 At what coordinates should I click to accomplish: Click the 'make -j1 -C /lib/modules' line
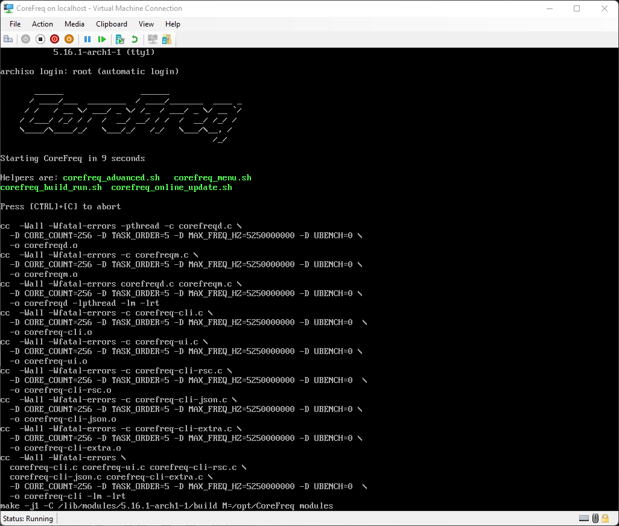(167, 506)
